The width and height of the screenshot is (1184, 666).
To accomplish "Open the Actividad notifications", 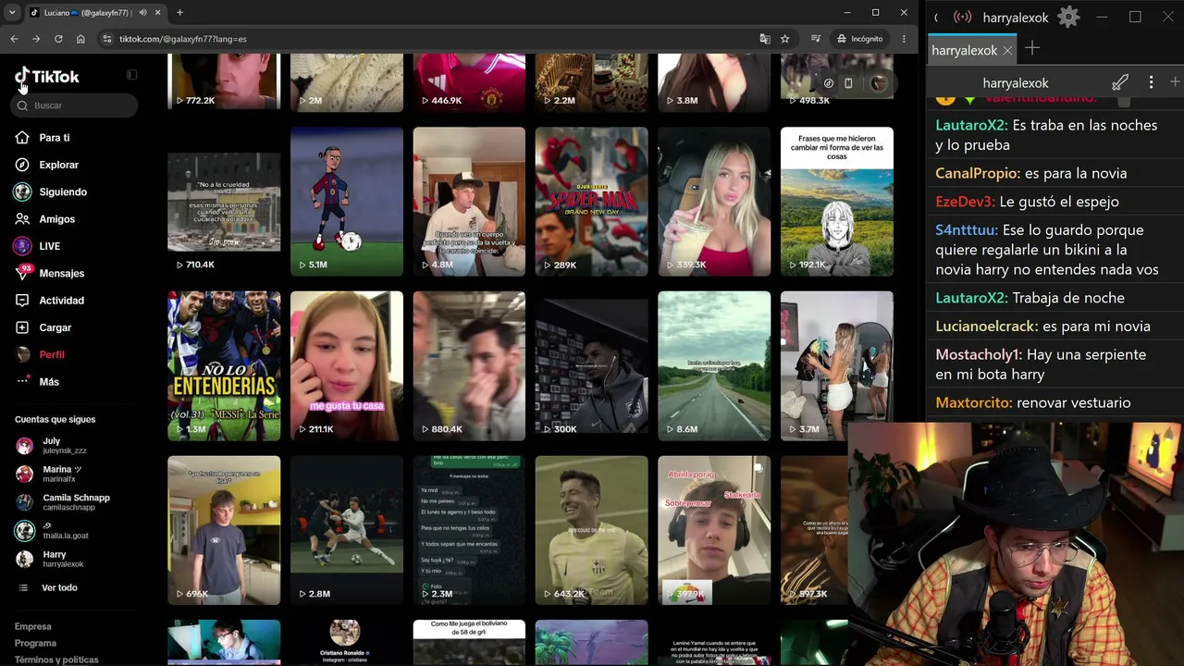I will (61, 301).
